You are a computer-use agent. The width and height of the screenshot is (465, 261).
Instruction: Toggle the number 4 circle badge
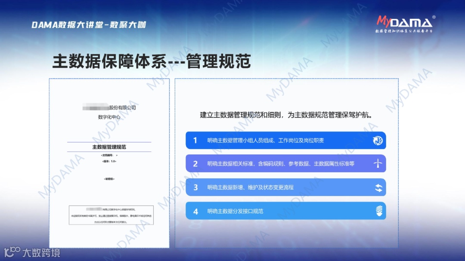pyautogui.click(x=196, y=211)
